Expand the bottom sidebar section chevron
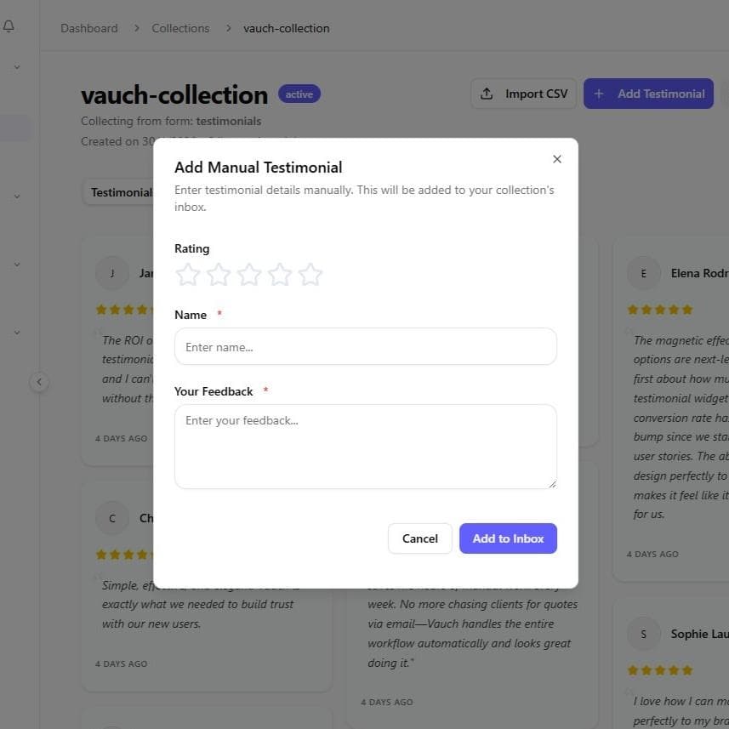The height and width of the screenshot is (729, 729). 16,332
